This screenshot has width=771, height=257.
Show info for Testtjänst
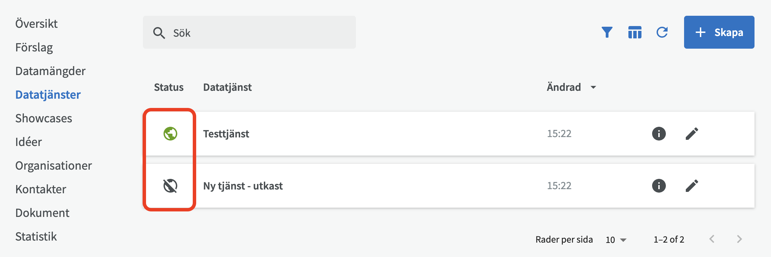pos(659,134)
